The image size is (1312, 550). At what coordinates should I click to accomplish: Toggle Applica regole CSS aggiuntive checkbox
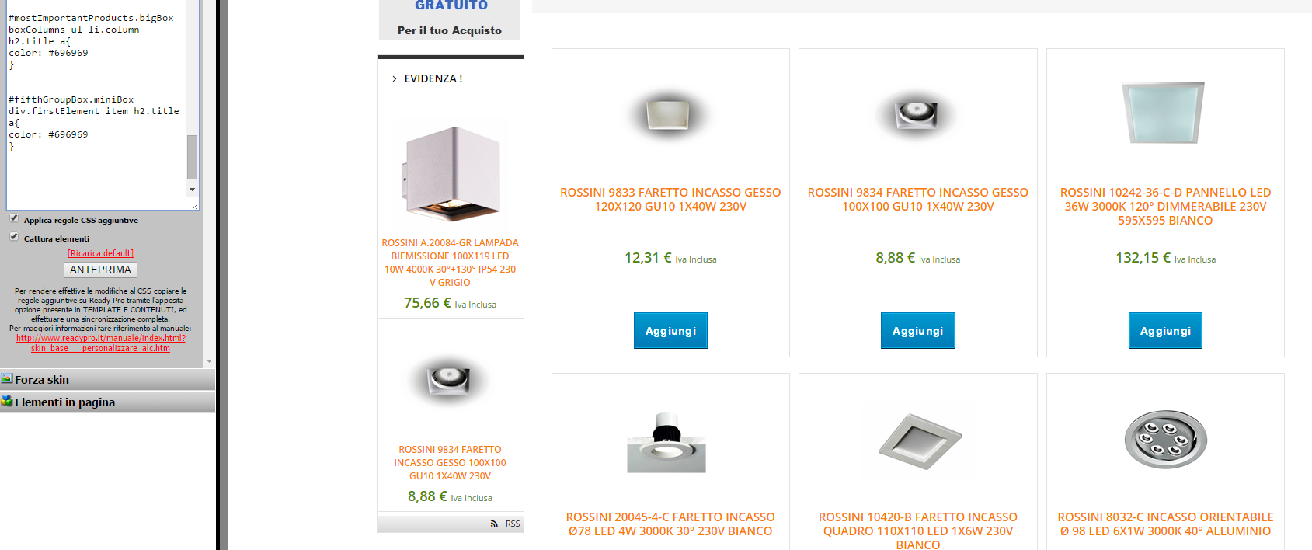tap(14, 218)
